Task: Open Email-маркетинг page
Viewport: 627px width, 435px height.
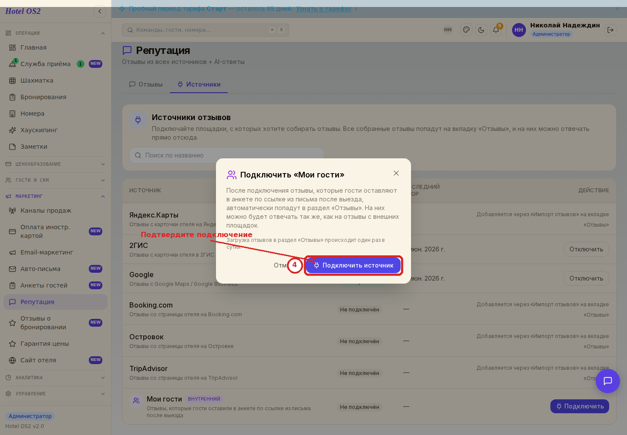Action: 55,252
